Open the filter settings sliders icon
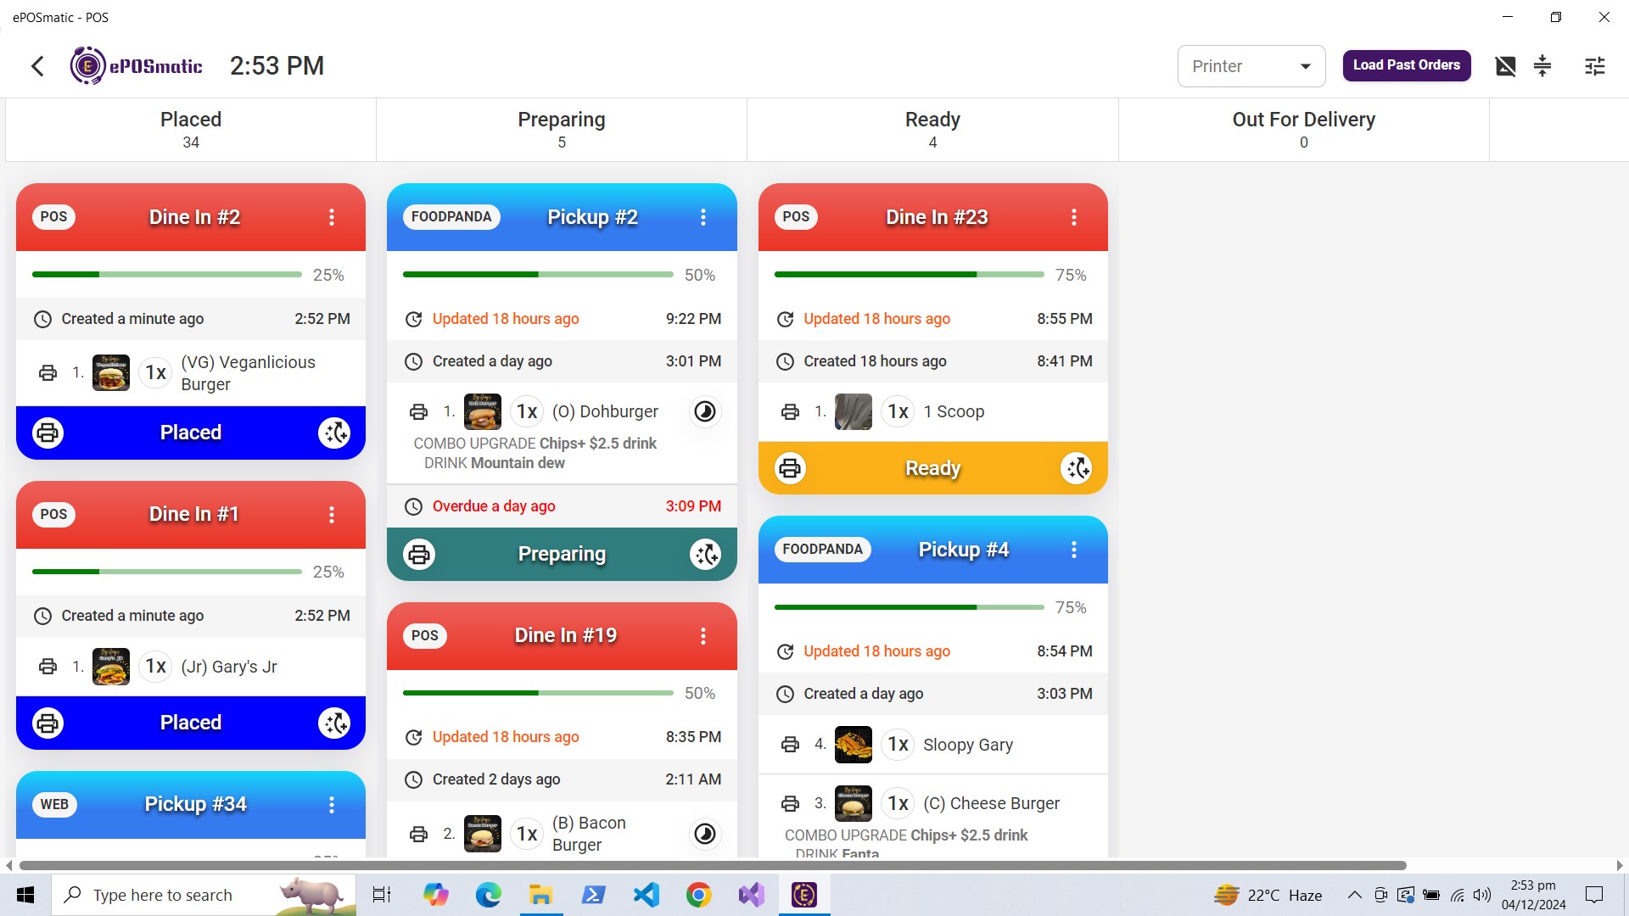This screenshot has width=1629, height=916. coord(1595,66)
